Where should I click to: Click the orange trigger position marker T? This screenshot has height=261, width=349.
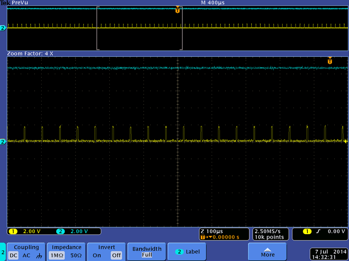(x=177, y=10)
